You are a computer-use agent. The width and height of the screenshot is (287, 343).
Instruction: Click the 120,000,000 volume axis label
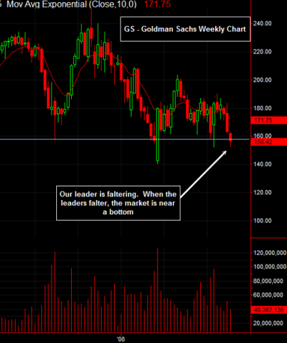coord(270,253)
